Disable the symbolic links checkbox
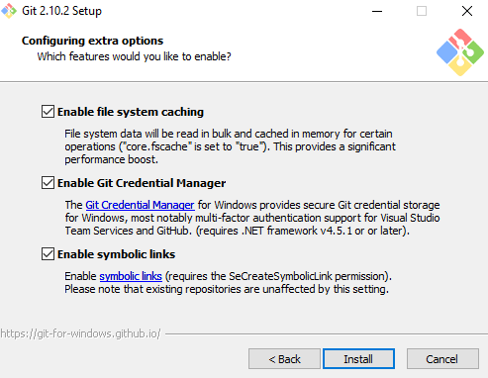The height and width of the screenshot is (378, 488). coord(48,254)
